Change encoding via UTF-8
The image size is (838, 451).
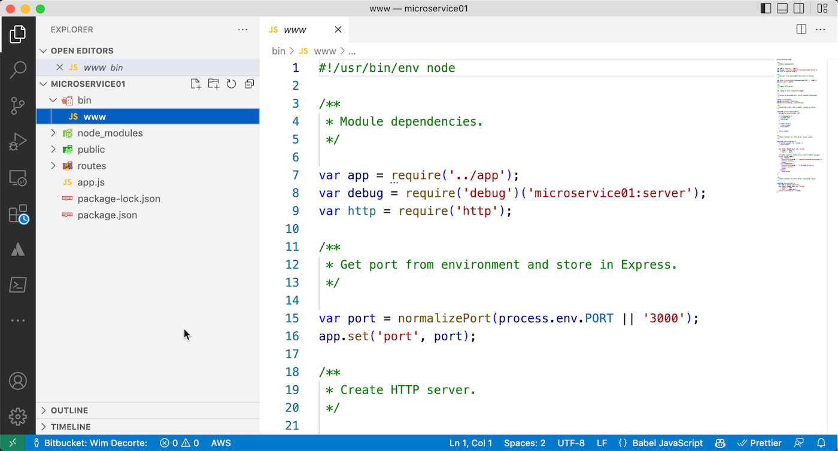coord(571,443)
